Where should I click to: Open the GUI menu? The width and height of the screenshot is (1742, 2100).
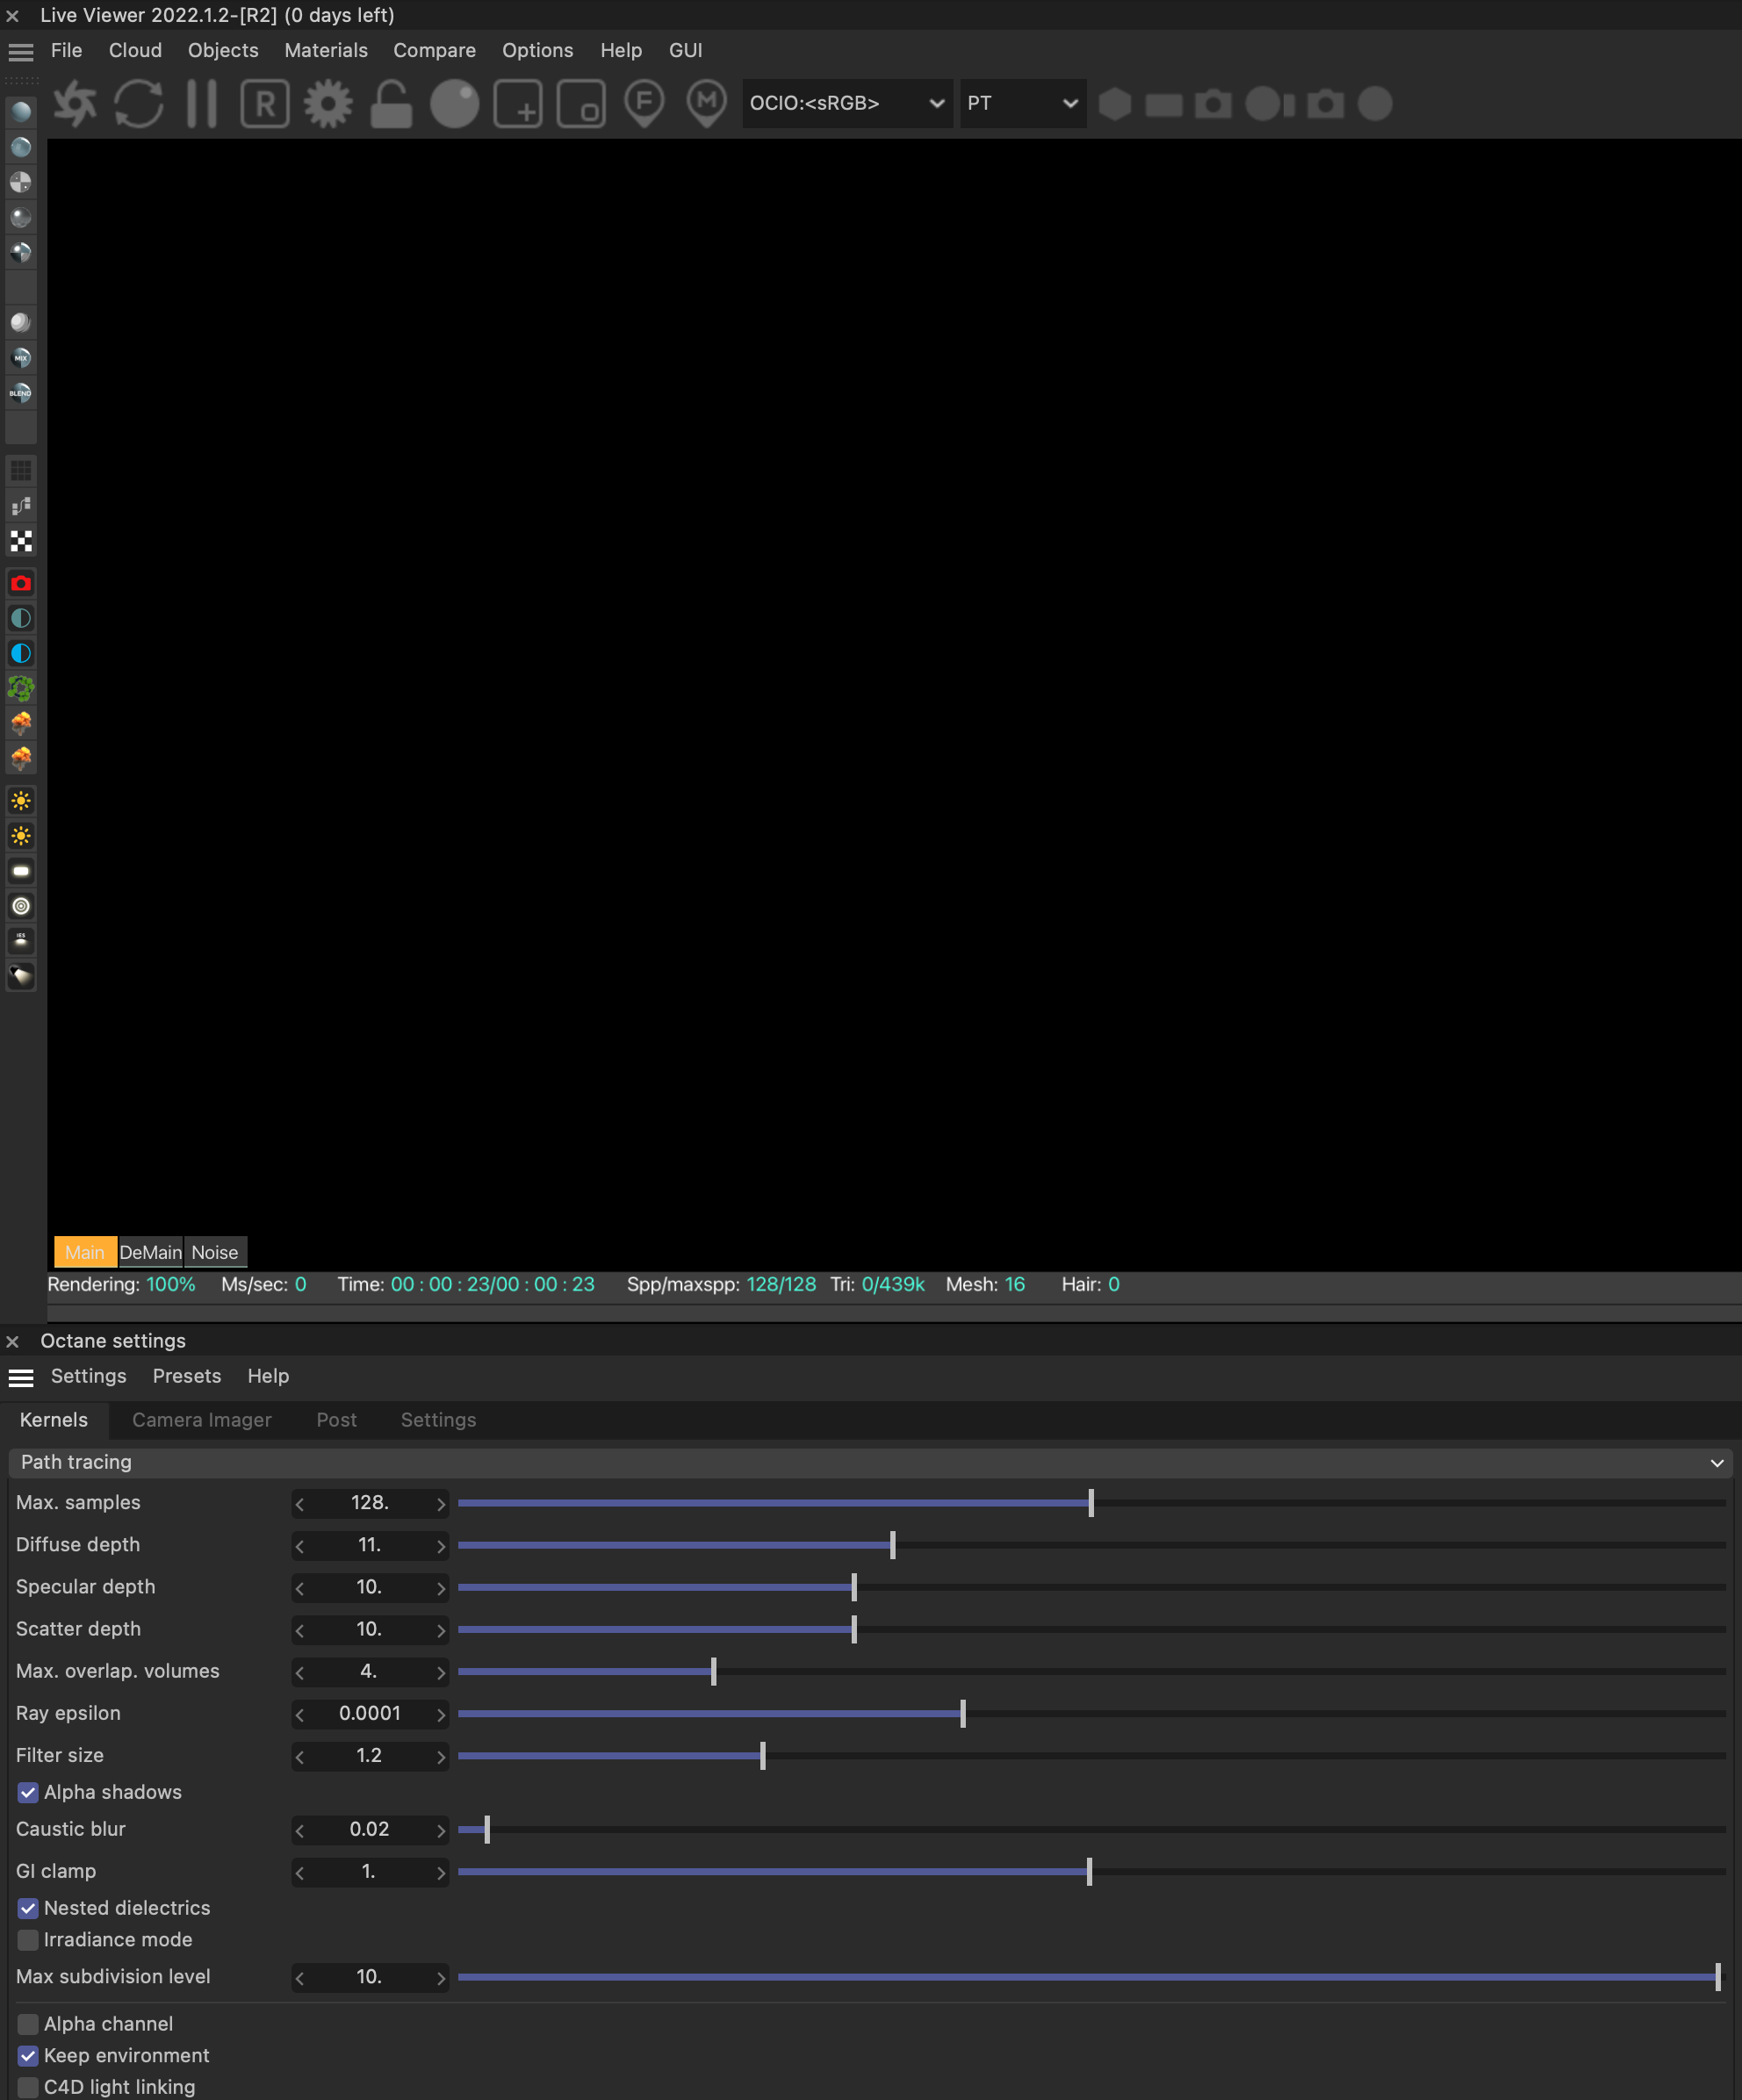pos(685,50)
